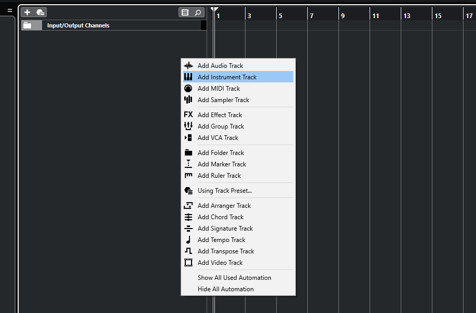This screenshot has height=313, width=476.
Task: Choose Add Instrument Track from the menu
Action: (227, 77)
